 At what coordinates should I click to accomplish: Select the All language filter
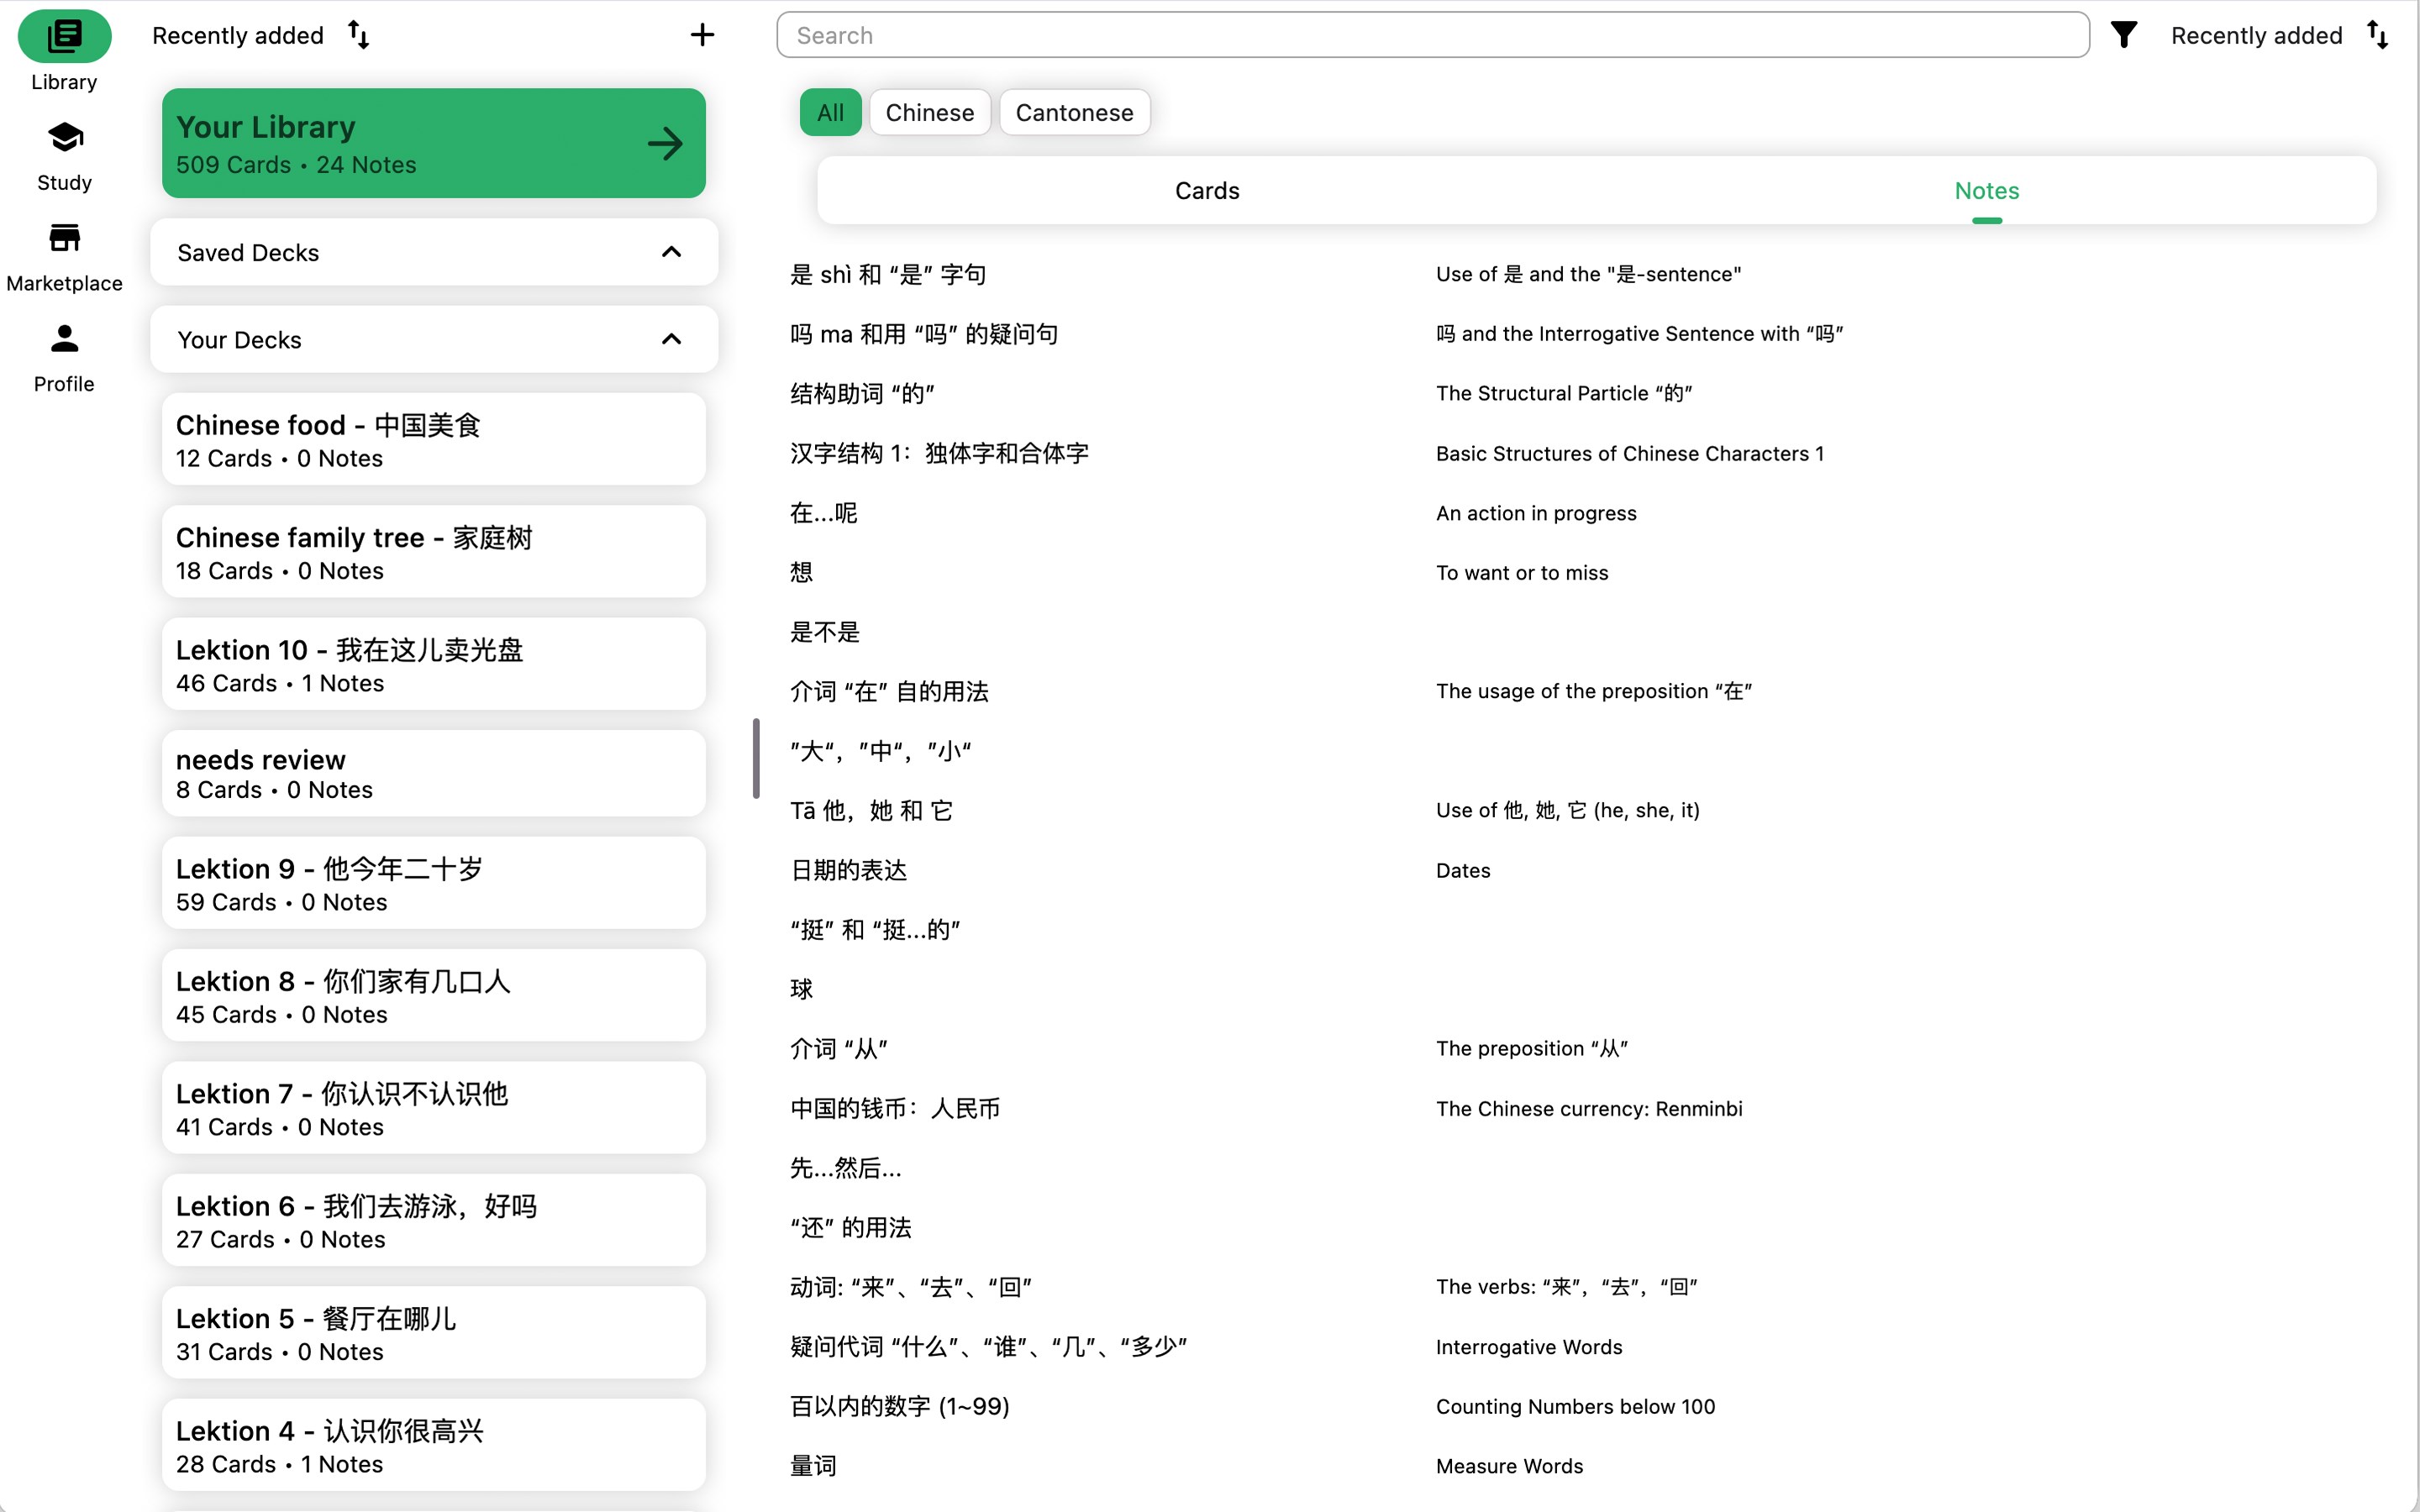point(830,112)
